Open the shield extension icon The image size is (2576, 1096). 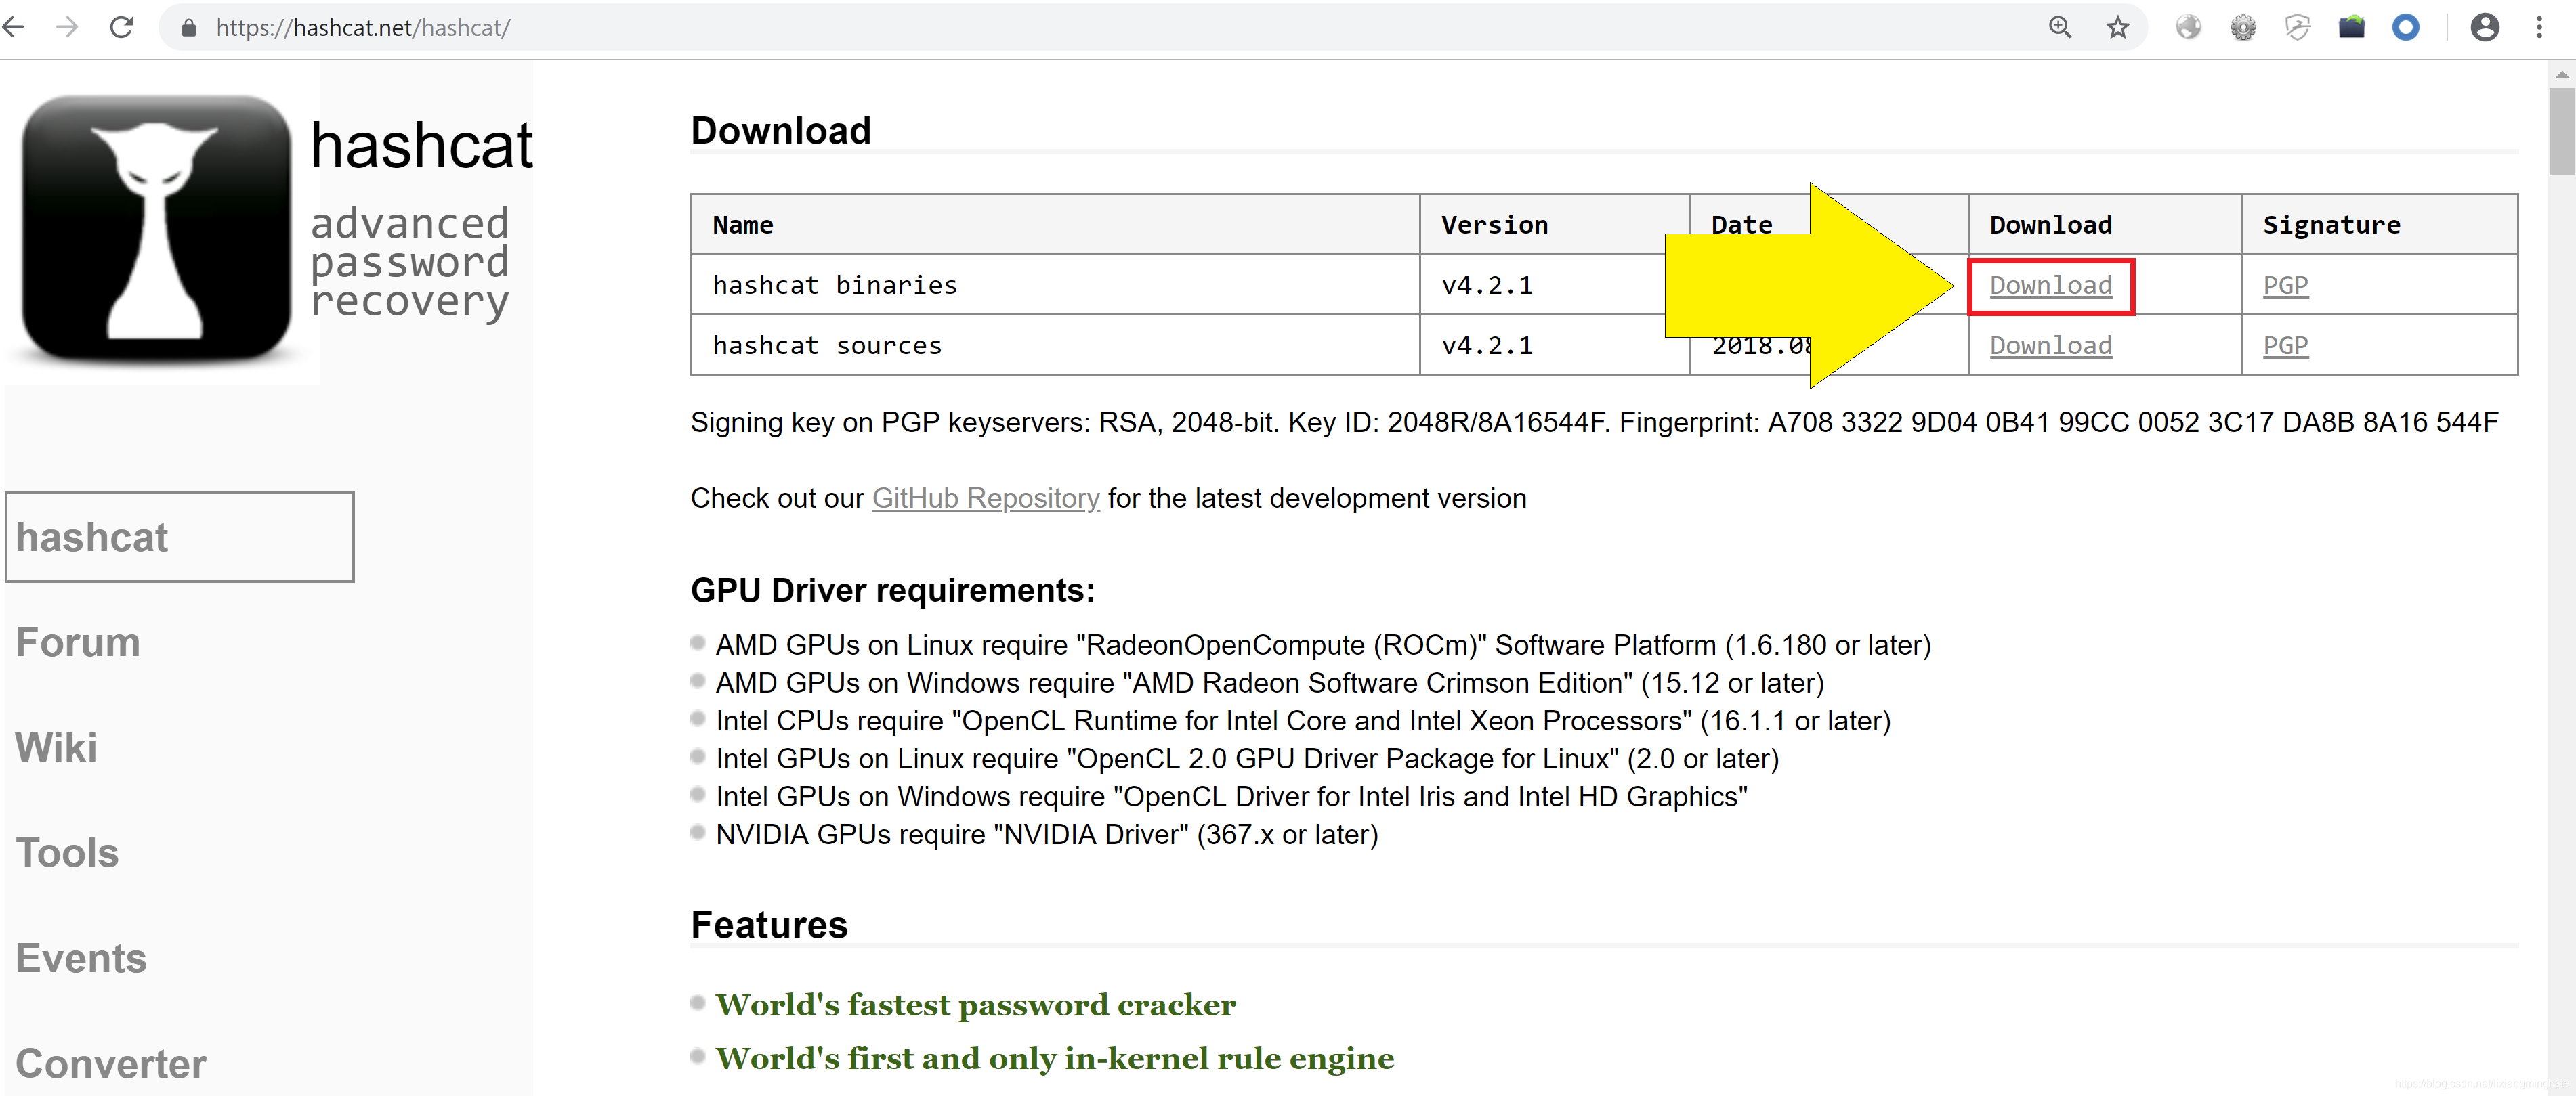(x=2297, y=27)
